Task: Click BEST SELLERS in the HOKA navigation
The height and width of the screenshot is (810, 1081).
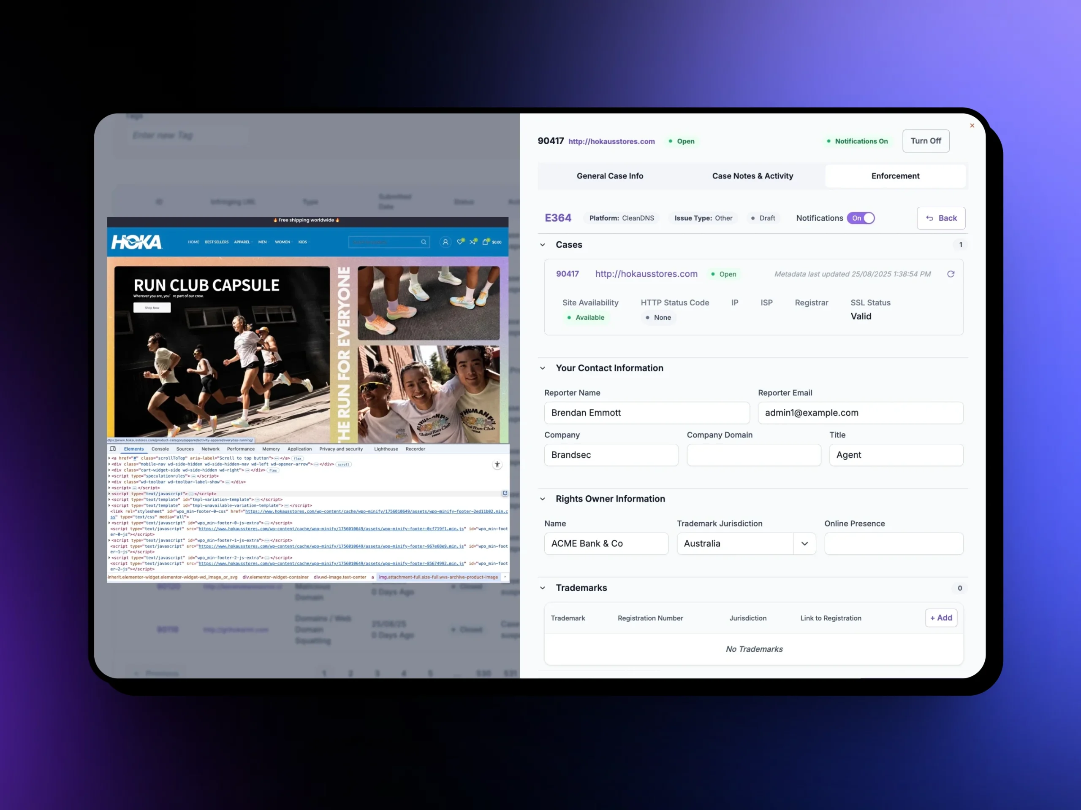Action: [x=217, y=242]
